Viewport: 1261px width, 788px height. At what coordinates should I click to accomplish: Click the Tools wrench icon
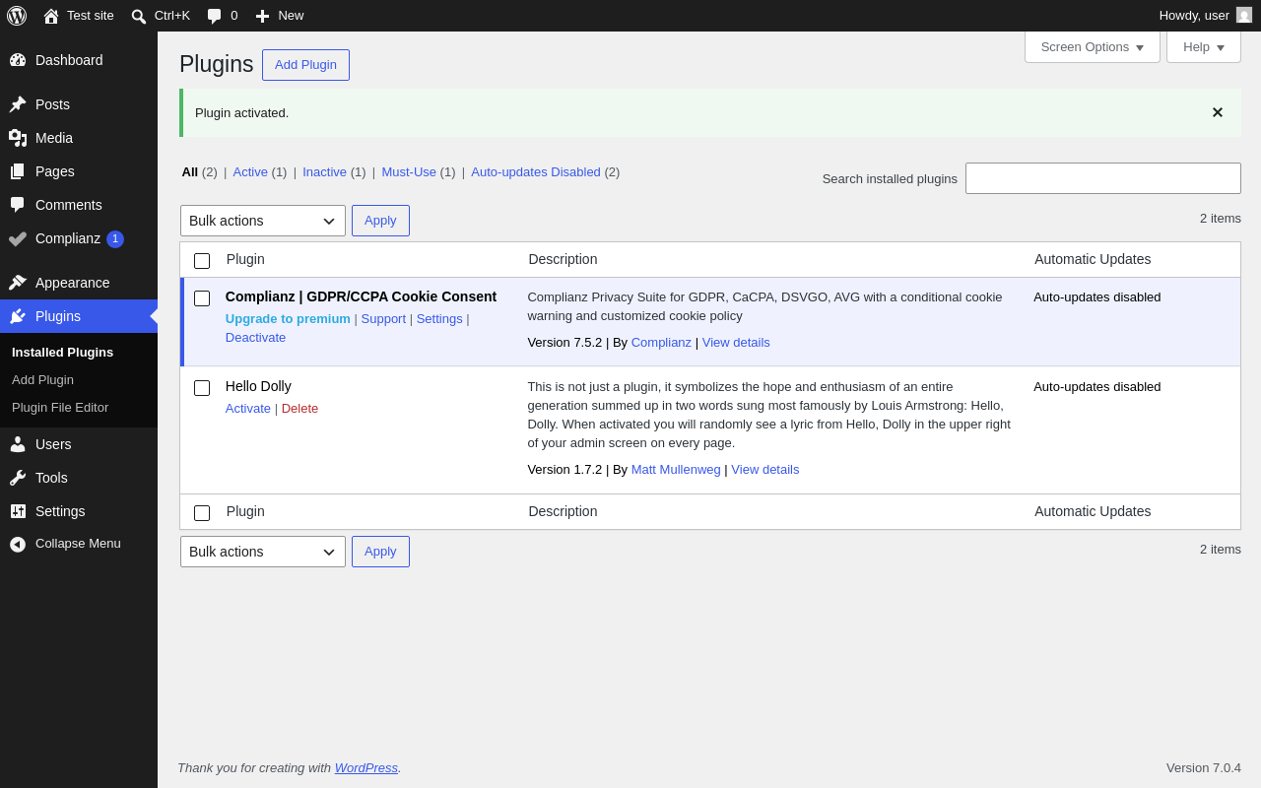tap(18, 478)
